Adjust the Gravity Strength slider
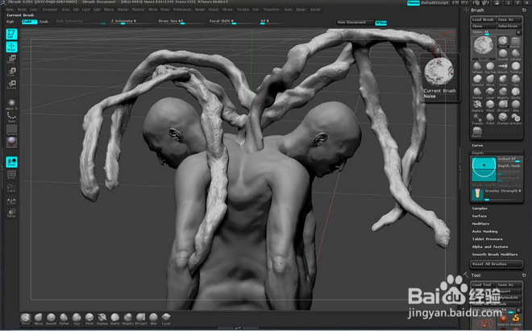Viewport: 532px width, 331px height. pyautogui.click(x=503, y=193)
